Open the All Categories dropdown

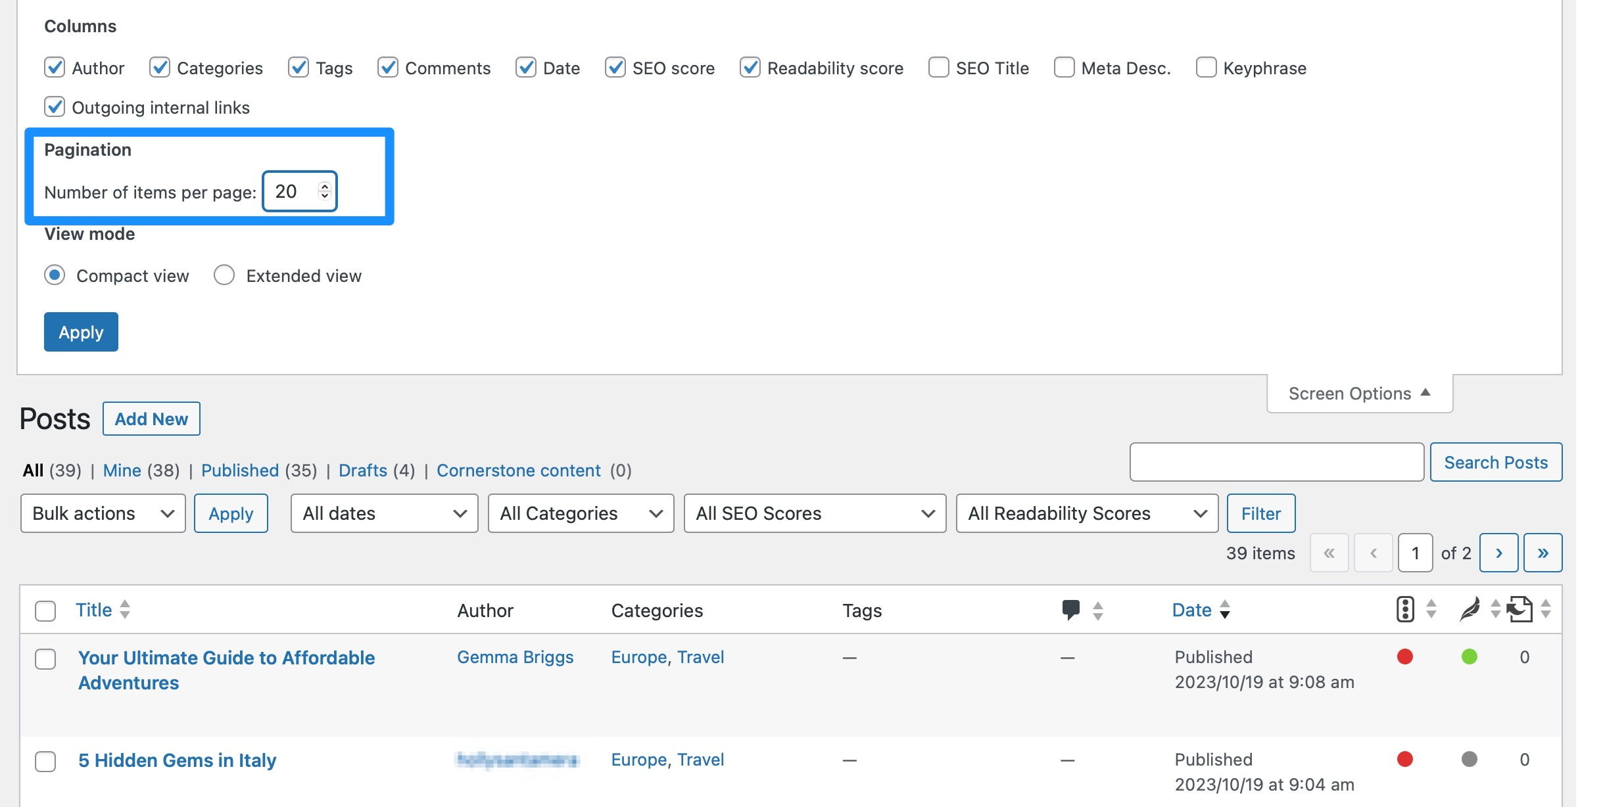pyautogui.click(x=581, y=513)
